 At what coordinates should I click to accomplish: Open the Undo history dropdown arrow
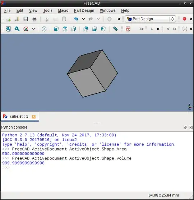click(x=84, y=19)
